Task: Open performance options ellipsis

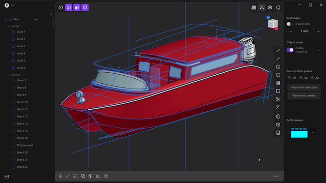Action: (x=313, y=132)
